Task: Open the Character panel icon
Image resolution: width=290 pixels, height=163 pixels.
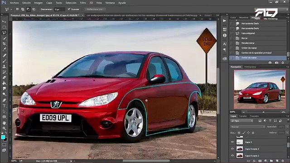Action: pyautogui.click(x=225, y=44)
